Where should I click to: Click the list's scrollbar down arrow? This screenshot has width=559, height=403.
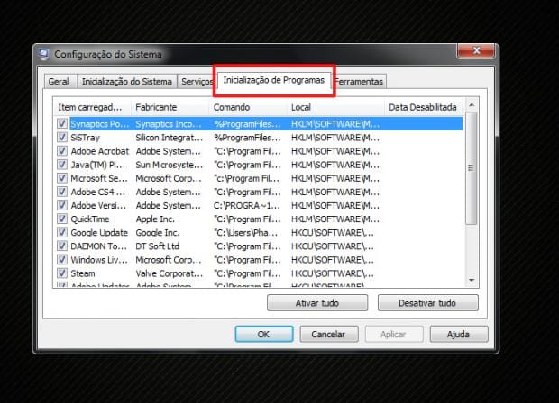[x=471, y=281]
